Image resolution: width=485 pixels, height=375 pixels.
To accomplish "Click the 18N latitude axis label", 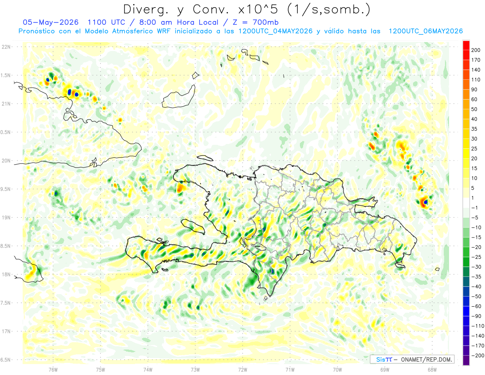I will (6, 274).
